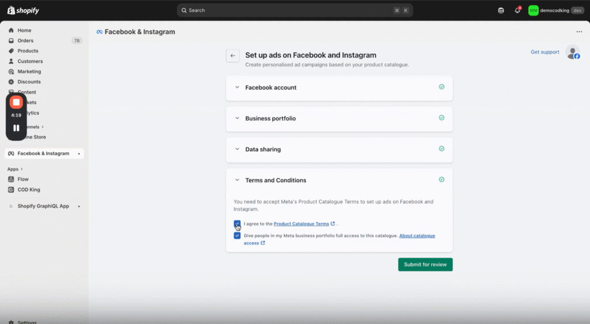Open the democodking store account menu

556,10
